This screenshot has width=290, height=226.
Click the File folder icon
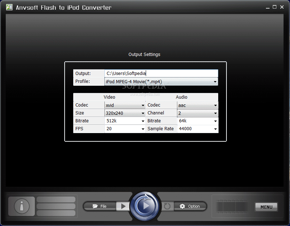pyautogui.click(x=95, y=206)
